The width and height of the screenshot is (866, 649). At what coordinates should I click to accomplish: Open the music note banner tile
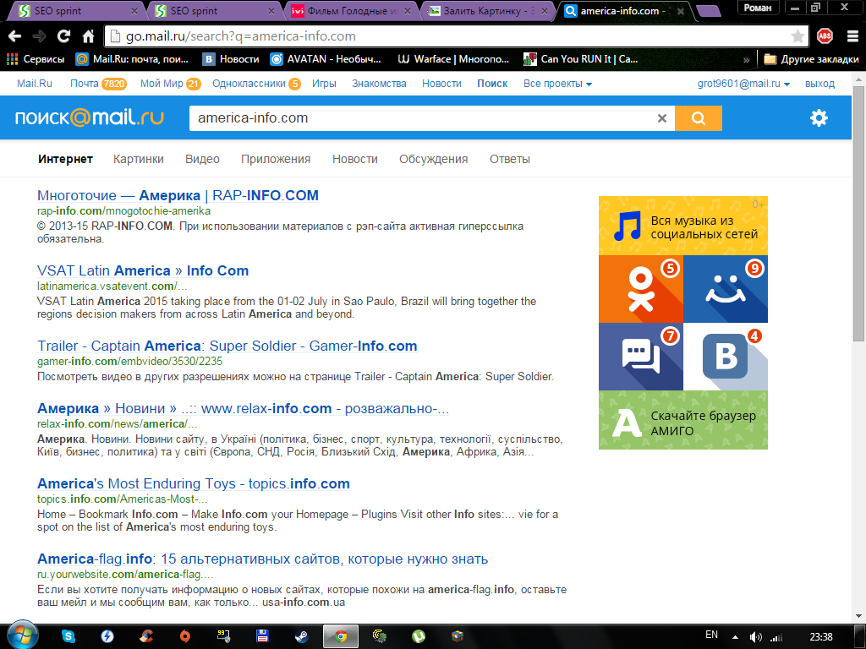point(683,226)
